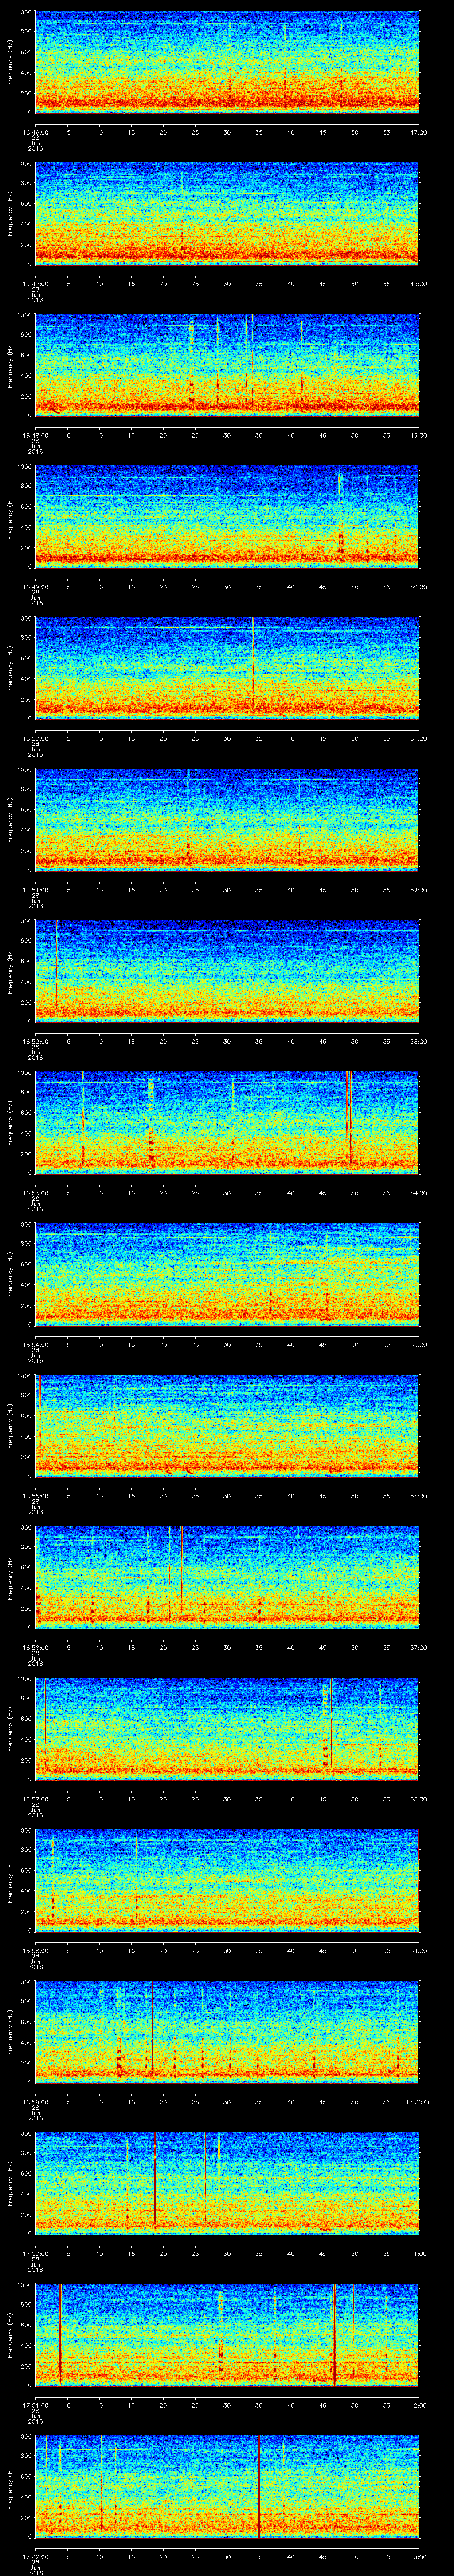Click the "16:56:00" start time label
Image resolution: width=454 pixels, height=2576 pixels.
pyautogui.click(x=35, y=1647)
